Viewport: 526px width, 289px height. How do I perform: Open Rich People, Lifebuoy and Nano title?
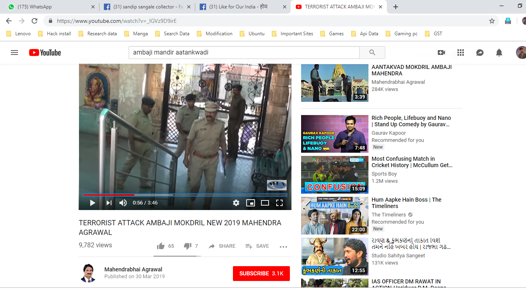tap(411, 121)
